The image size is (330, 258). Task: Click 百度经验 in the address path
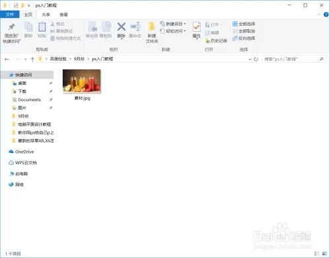point(58,59)
